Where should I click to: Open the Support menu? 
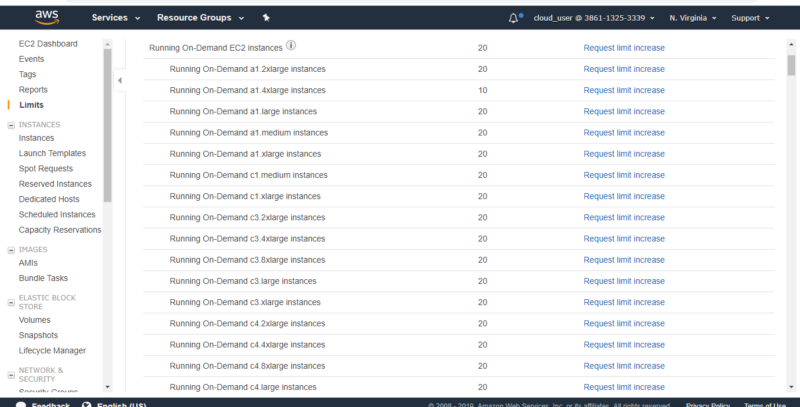pyautogui.click(x=750, y=18)
